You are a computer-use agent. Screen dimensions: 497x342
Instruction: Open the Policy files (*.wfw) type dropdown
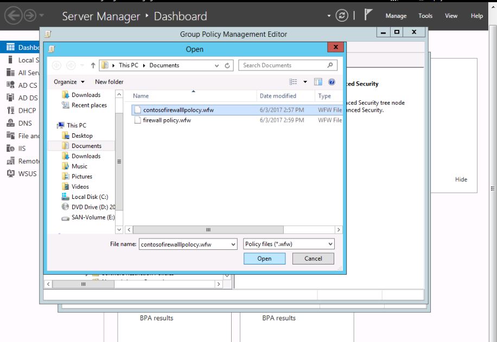(289, 244)
